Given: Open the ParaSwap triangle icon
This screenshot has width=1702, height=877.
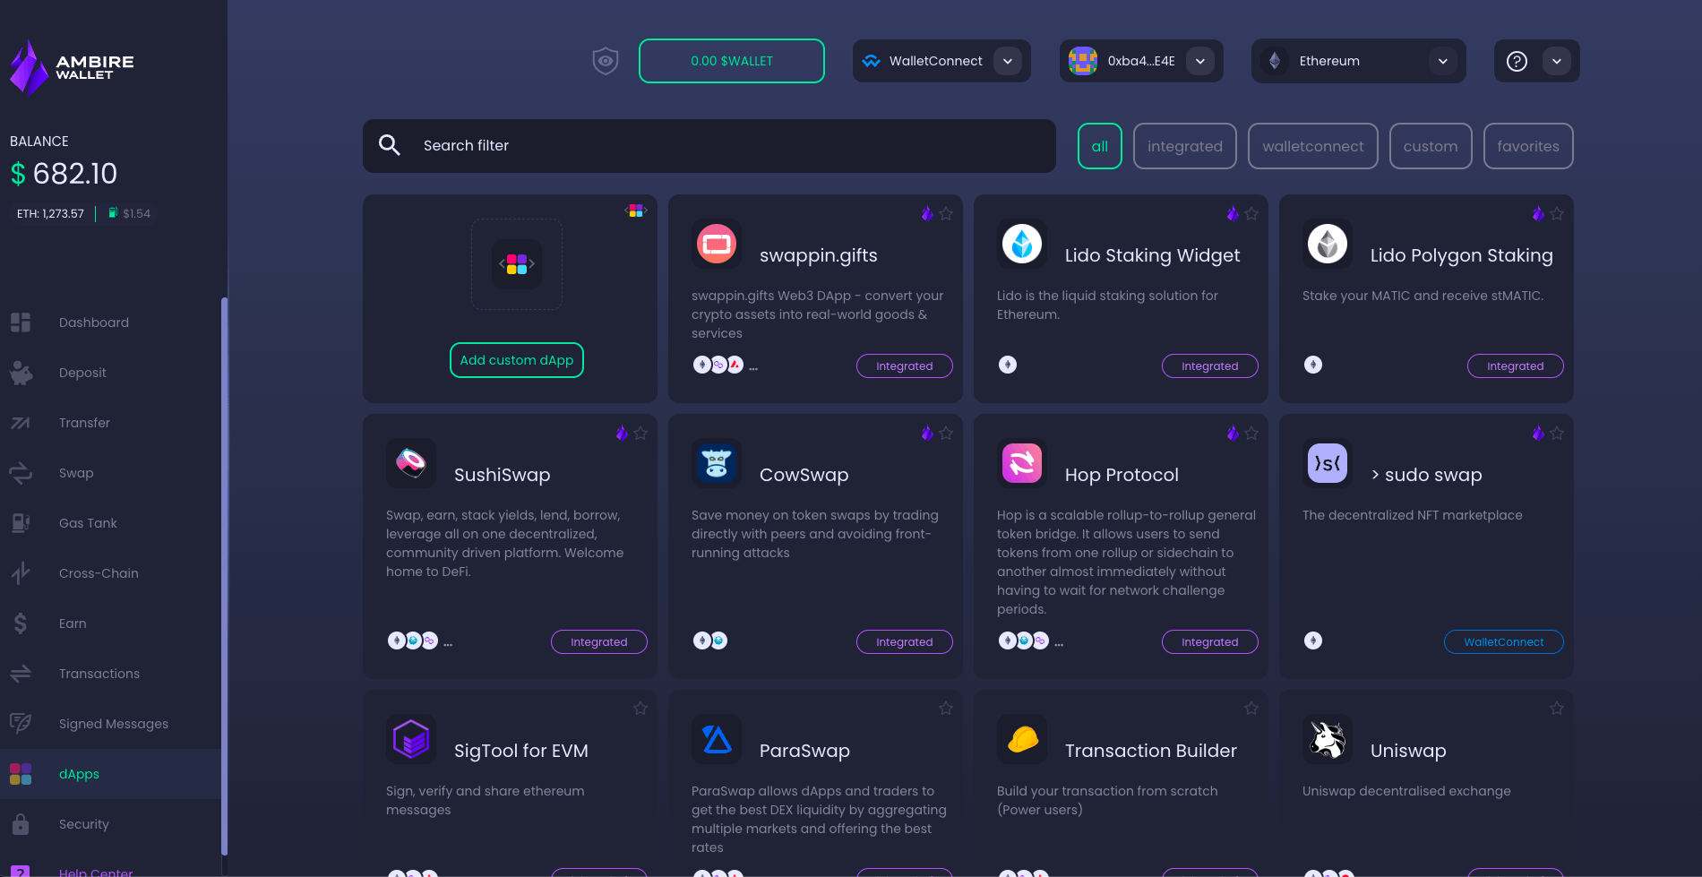Looking at the screenshot, I should 717,739.
